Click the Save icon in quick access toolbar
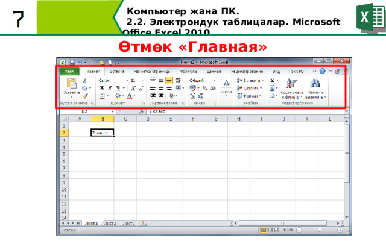Viewport: 386px width, 241px height. point(72,63)
